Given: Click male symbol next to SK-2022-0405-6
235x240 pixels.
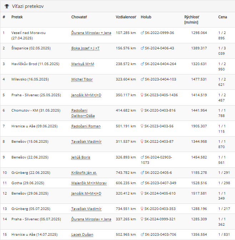Looking at the screenshot, I should (142, 173).
